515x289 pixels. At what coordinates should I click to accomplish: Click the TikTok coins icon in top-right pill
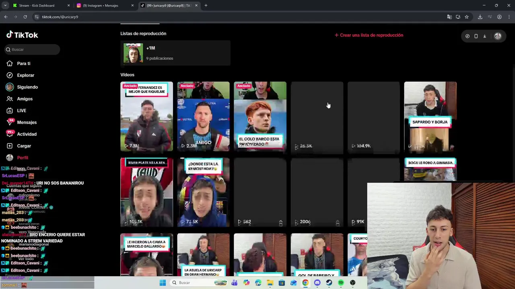coord(467,36)
